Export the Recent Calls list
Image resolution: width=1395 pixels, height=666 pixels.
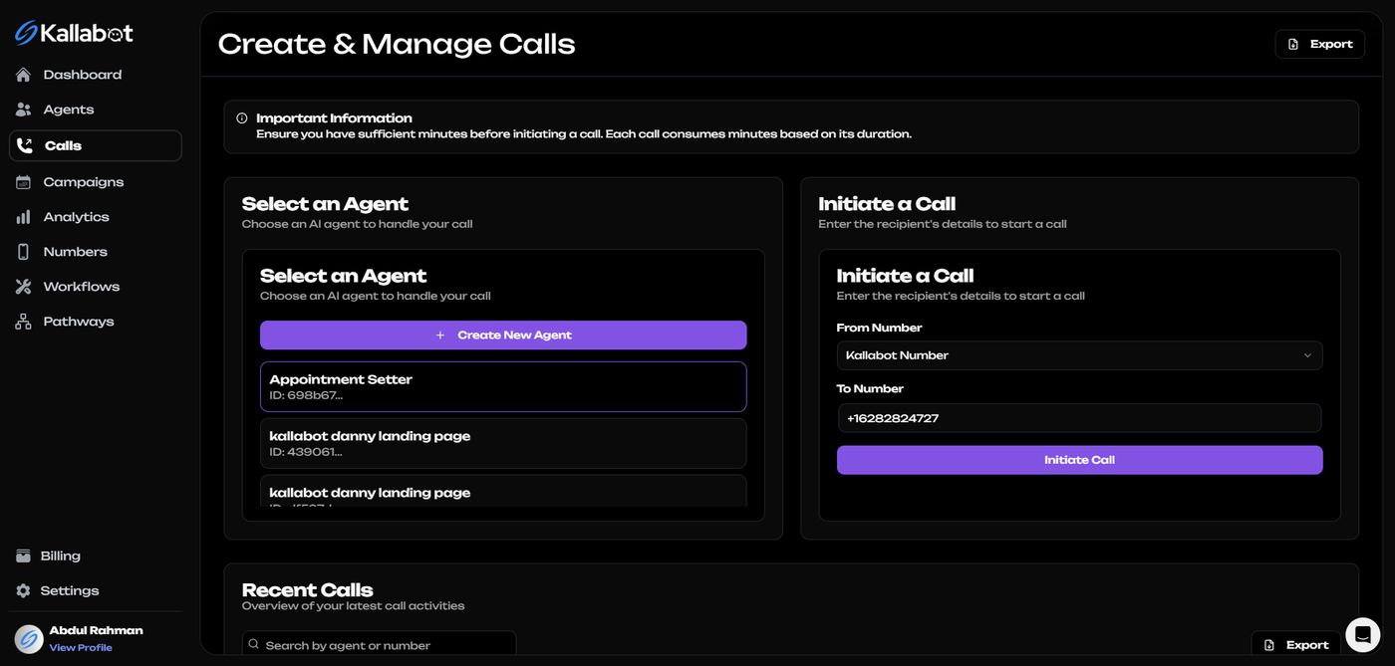[x=1295, y=645]
